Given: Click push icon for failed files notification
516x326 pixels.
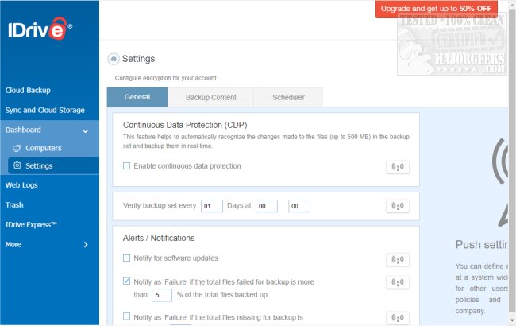Looking at the screenshot, I should pos(397,282).
